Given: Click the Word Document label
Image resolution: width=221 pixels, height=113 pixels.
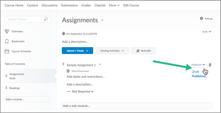Looking at the screenshot, I should point(80,71).
